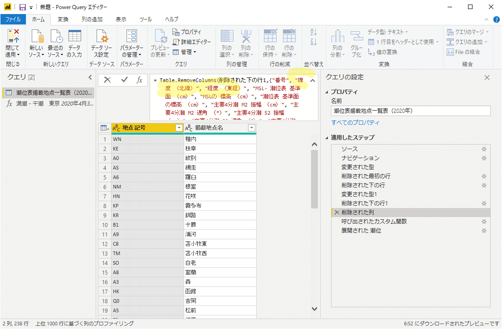502x329 pixels.
Task: Click Keep Rows (行の保持) icon
Action: (270, 36)
